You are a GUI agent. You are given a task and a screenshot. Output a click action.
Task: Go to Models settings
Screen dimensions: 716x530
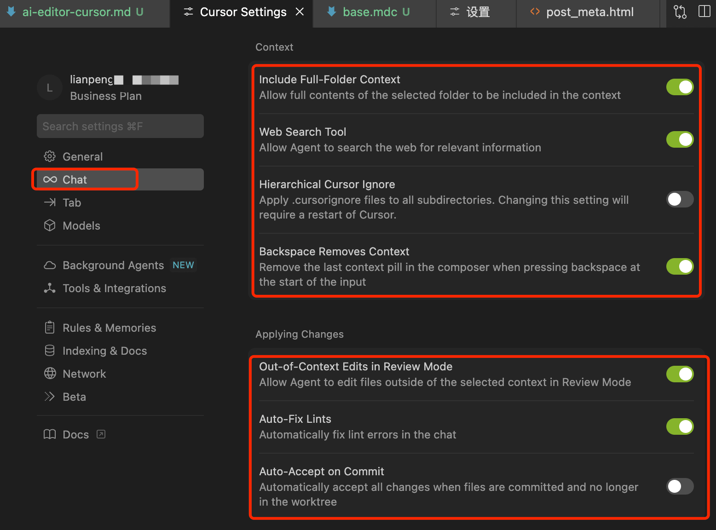[120, 225]
